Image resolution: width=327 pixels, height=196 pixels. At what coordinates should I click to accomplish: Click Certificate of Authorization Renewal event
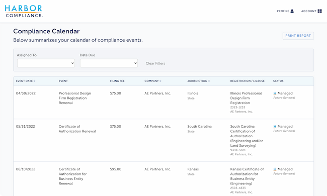(77, 129)
